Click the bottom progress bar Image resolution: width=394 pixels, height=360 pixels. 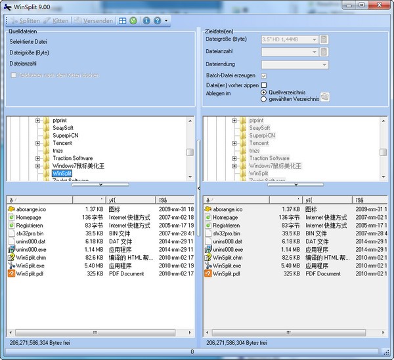[192, 351]
